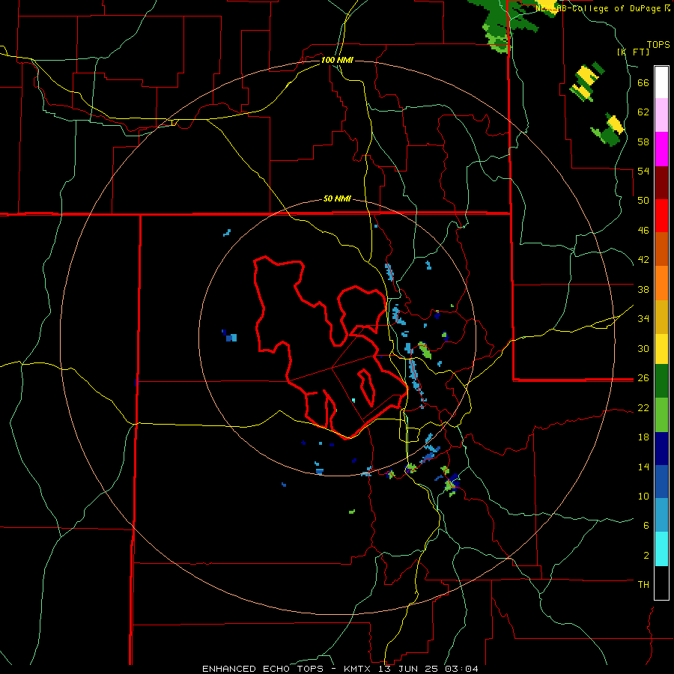The image size is (674, 674).
Task: Click the legend value "14"
Action: [643, 467]
